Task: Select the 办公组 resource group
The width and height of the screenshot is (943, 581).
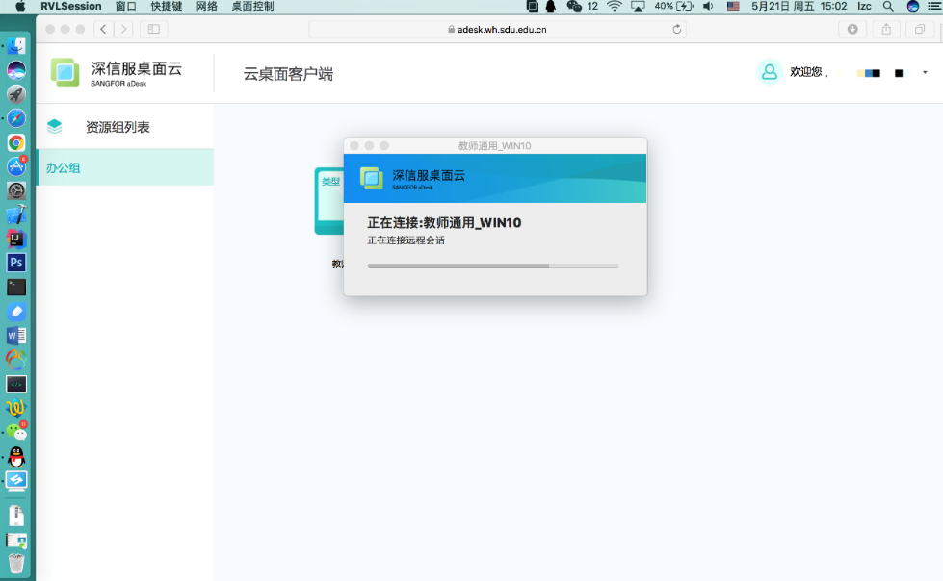Action: tap(125, 167)
